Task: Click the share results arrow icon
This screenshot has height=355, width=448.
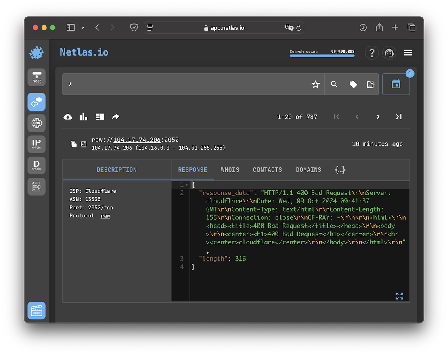Action: [x=116, y=117]
